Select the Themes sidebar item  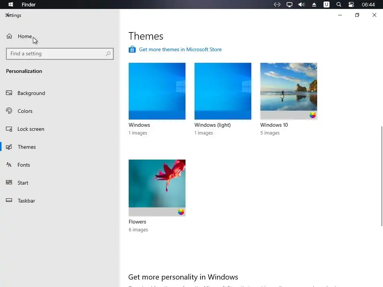[x=60, y=147]
